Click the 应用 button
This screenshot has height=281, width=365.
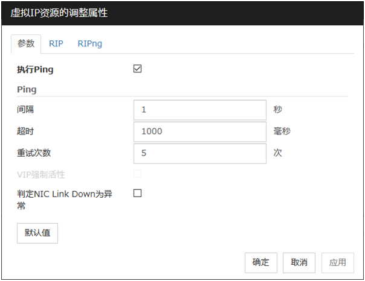[337, 262]
